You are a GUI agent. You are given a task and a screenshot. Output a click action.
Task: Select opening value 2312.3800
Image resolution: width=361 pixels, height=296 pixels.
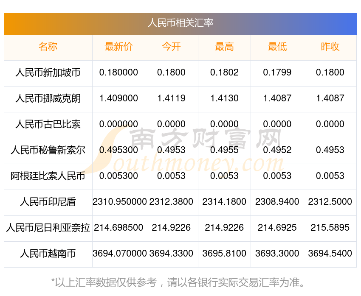click(x=171, y=202)
